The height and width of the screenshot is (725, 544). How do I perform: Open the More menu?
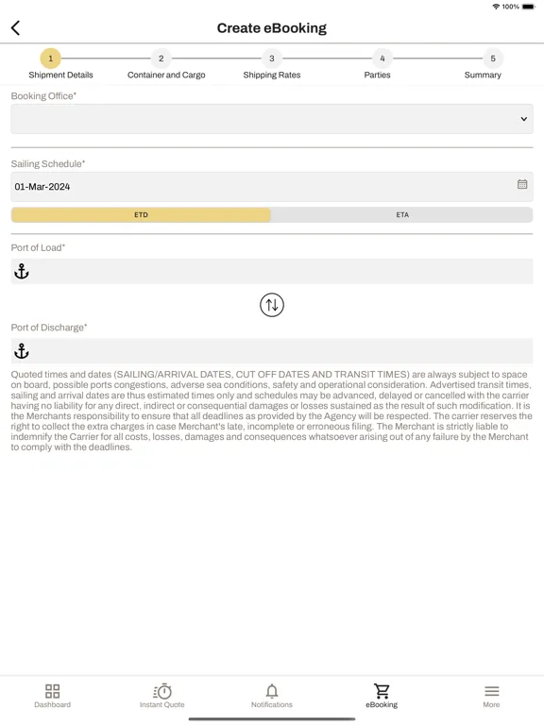coord(491,697)
